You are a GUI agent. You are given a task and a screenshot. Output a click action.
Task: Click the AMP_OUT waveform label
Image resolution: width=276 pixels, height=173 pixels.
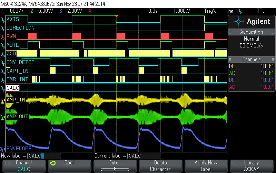coord(17,117)
